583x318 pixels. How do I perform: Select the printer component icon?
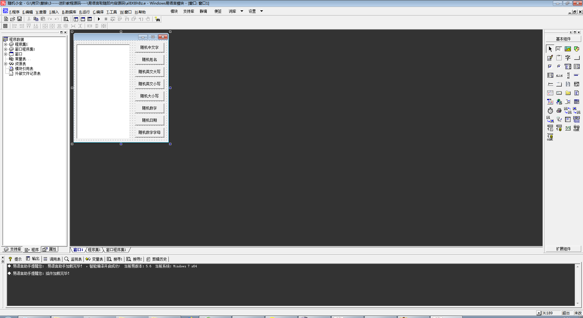pyautogui.click(x=559, y=111)
